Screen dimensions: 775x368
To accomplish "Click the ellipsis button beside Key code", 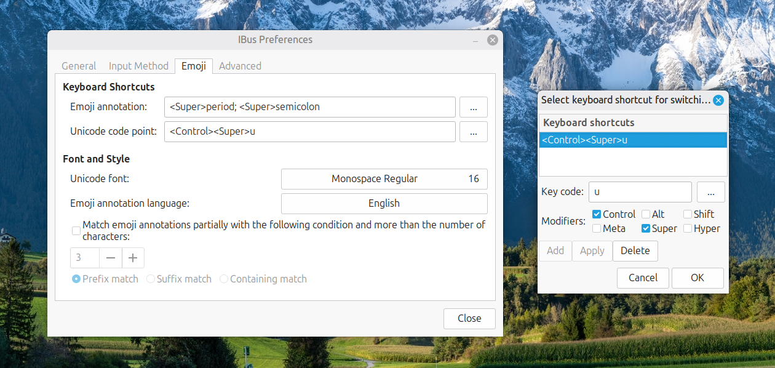I will point(710,192).
